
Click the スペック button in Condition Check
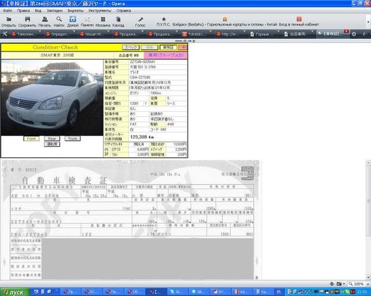click(x=131, y=47)
